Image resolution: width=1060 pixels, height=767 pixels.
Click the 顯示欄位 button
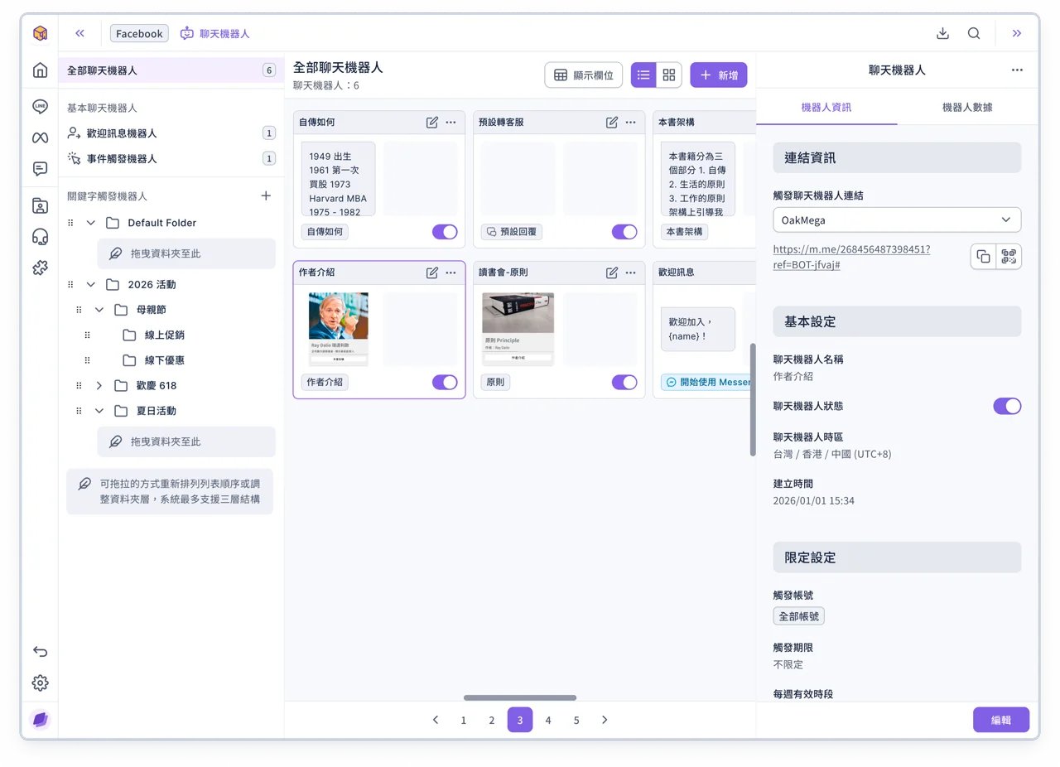[584, 75]
